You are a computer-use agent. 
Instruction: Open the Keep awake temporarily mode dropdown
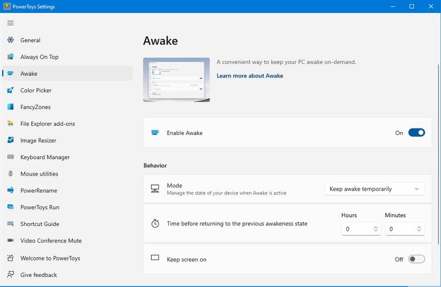(x=375, y=189)
